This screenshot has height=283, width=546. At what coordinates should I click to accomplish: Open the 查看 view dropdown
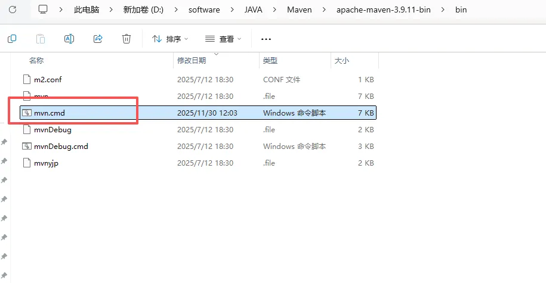click(223, 39)
